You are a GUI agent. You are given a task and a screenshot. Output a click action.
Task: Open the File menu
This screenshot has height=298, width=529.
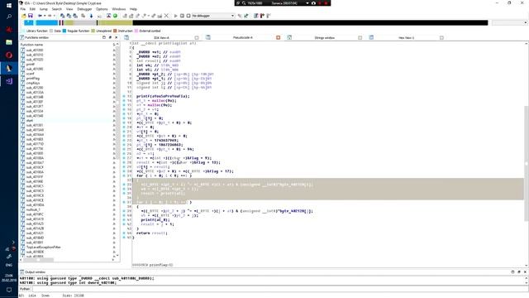click(23, 9)
